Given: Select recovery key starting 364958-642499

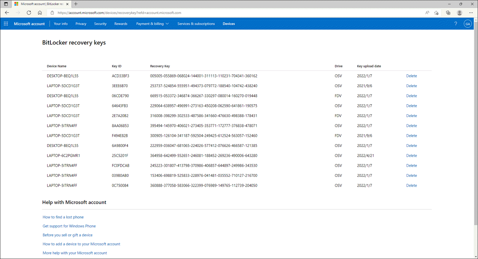Looking at the screenshot, I should tap(204, 155).
